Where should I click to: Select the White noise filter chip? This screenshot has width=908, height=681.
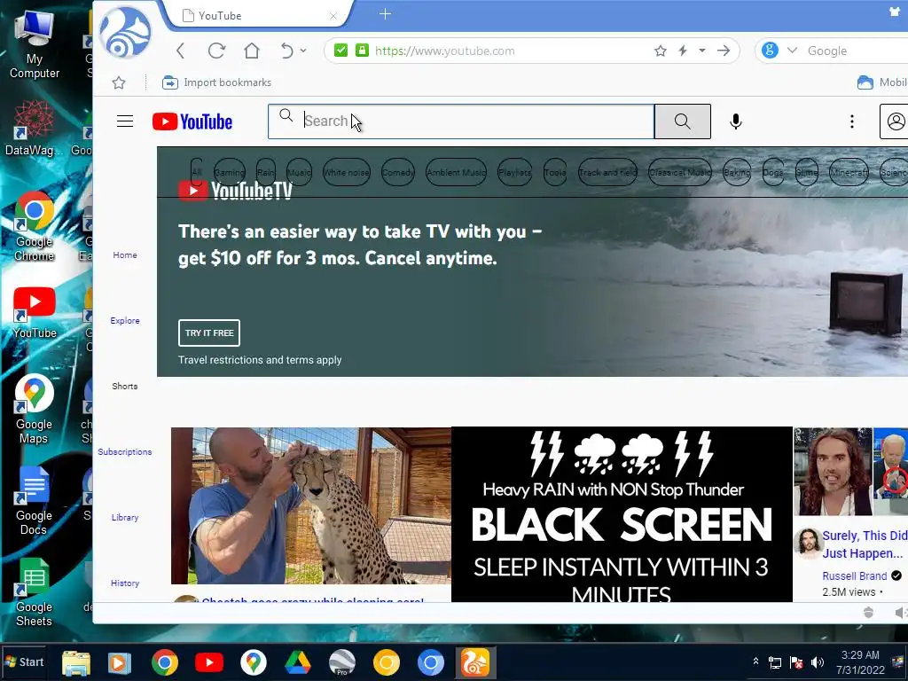347,173
